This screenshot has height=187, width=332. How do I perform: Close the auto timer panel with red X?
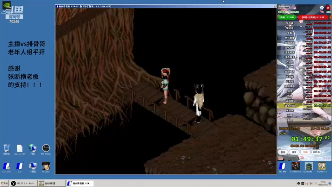tap(328, 8)
